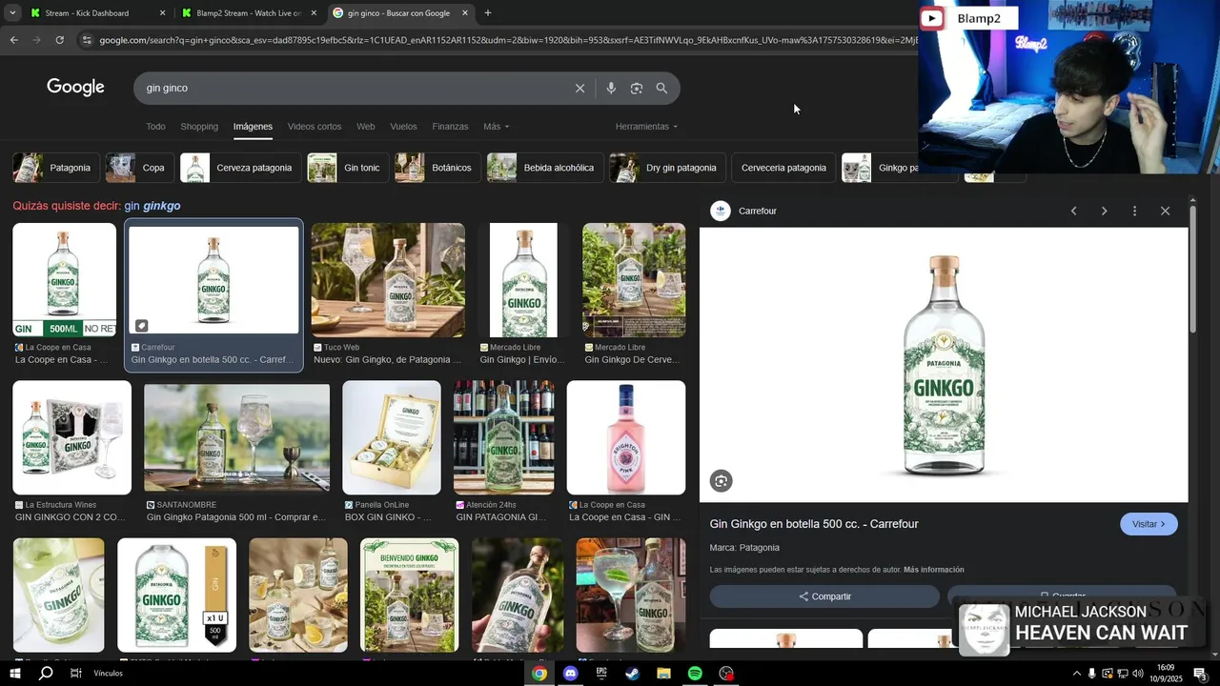Clear the search box text
Viewport: 1220px width, 686px height.
(579, 88)
